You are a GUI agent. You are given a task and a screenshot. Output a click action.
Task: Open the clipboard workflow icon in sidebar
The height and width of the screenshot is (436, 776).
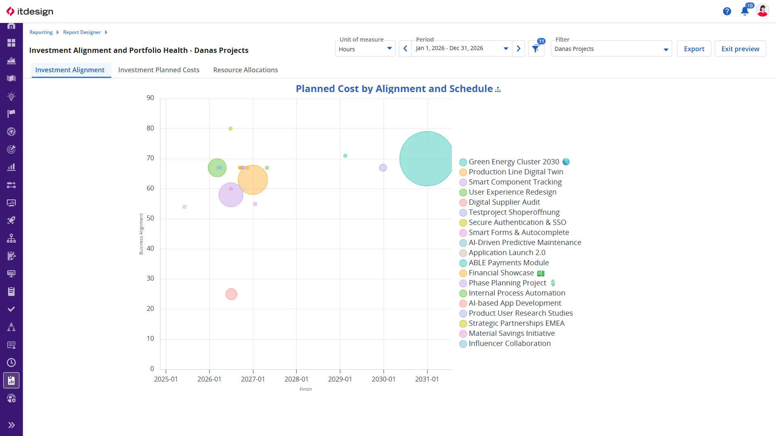11,256
